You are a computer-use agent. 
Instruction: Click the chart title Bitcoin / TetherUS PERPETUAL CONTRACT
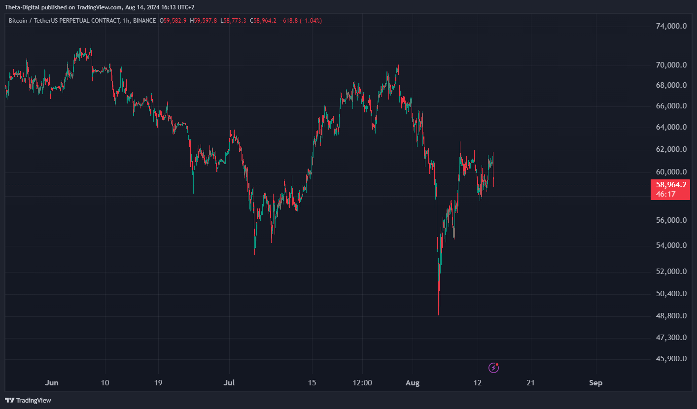64,21
